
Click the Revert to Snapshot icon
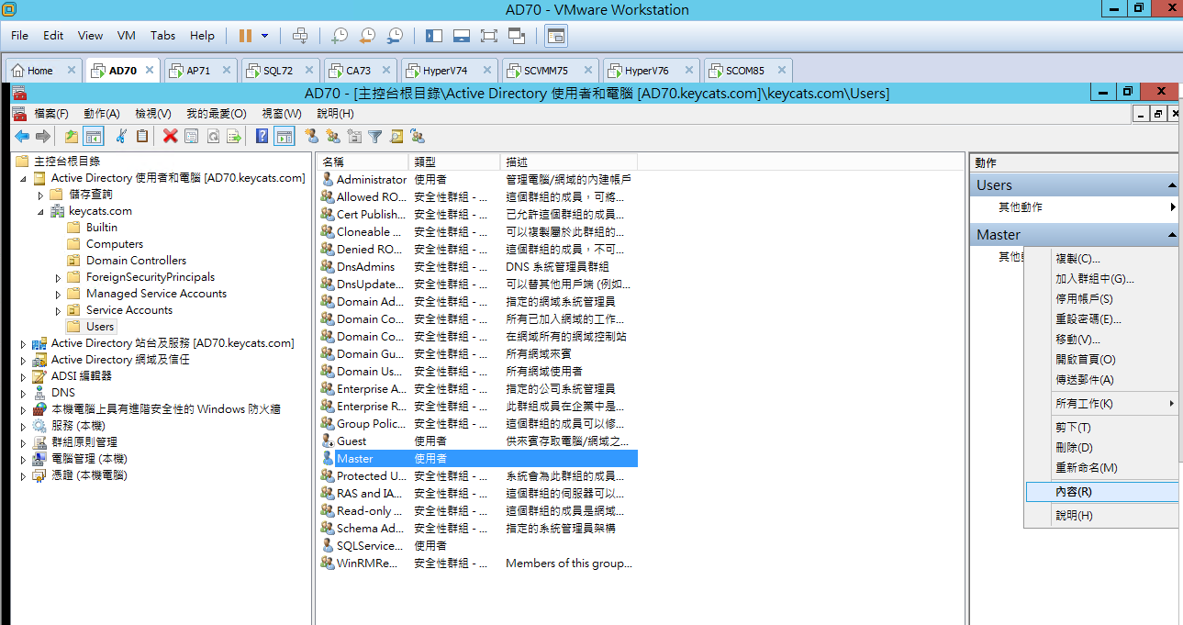(367, 36)
